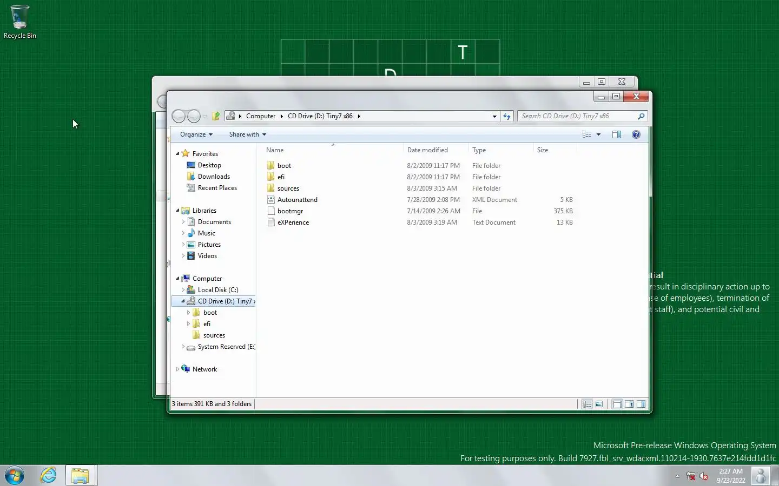Open the view options dropdown arrow

pos(598,134)
